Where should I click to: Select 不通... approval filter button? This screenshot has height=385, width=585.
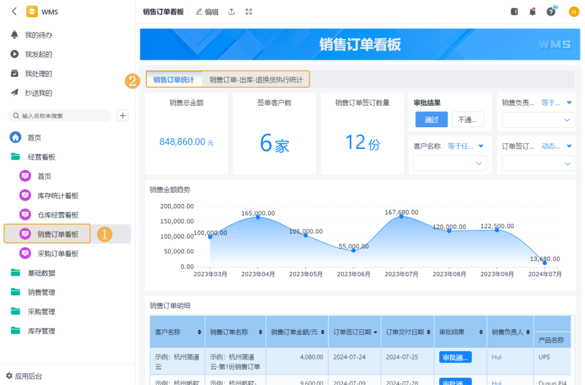pyautogui.click(x=467, y=119)
